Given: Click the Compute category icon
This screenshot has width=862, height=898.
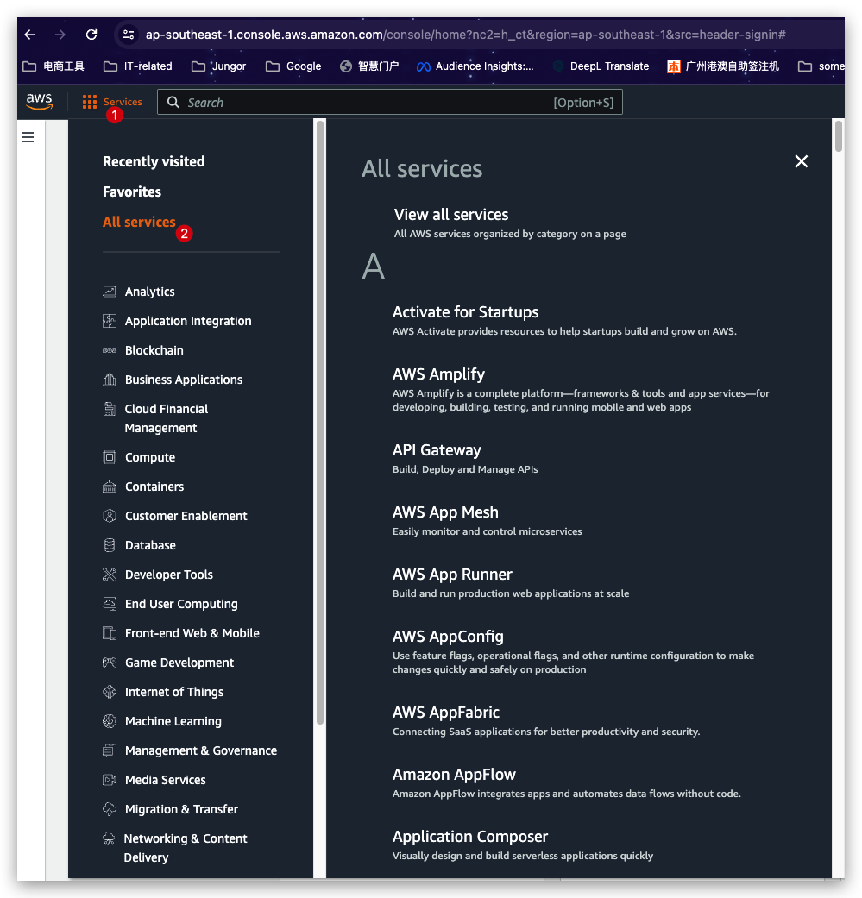Looking at the screenshot, I should tap(110, 457).
